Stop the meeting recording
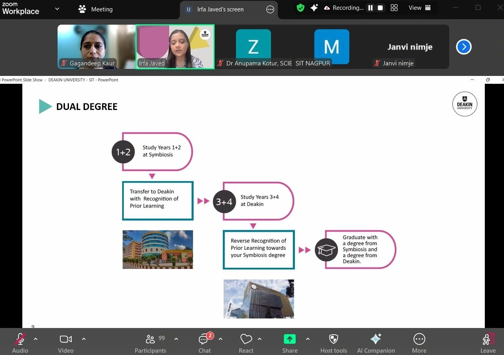The height and width of the screenshot is (355, 504). 380,8
